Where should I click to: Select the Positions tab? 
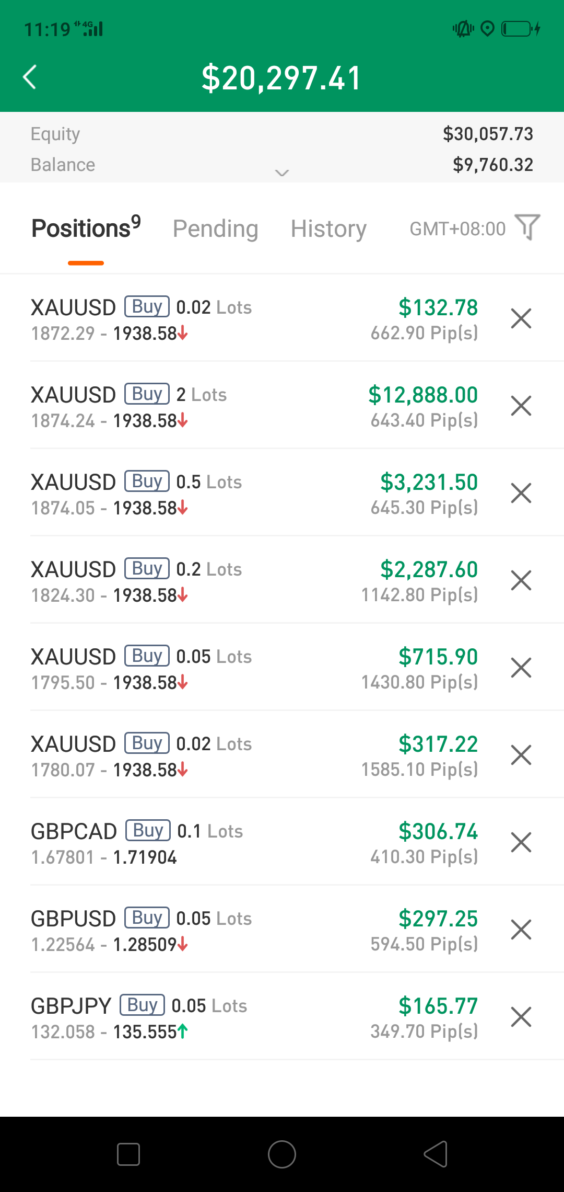(x=86, y=227)
